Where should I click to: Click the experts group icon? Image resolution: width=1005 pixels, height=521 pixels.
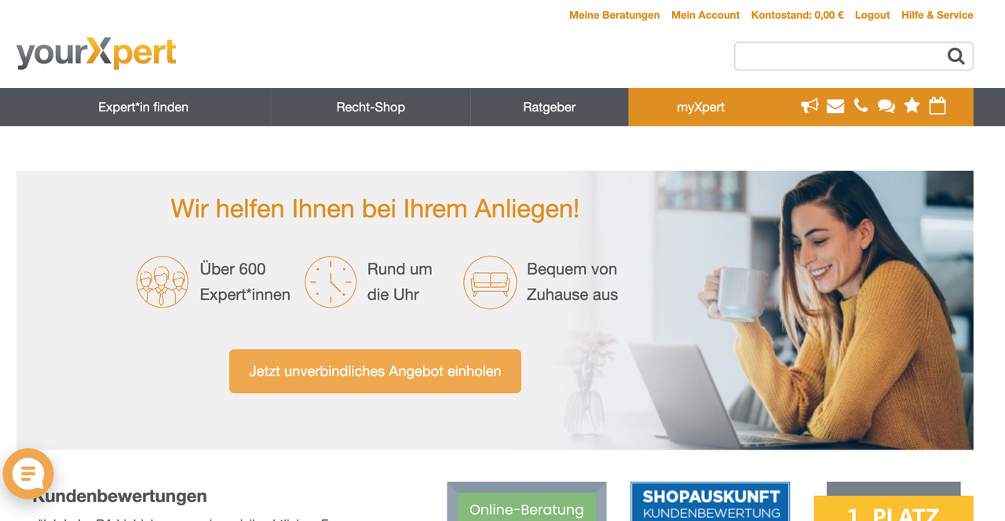(163, 282)
